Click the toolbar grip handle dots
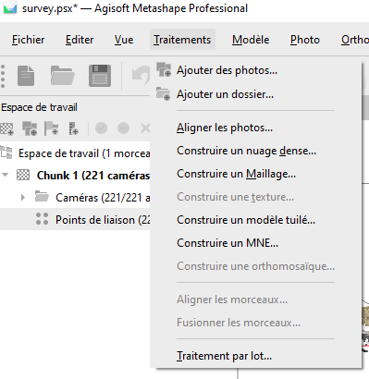Image resolution: width=369 pixels, height=379 pixels. [x=3, y=76]
